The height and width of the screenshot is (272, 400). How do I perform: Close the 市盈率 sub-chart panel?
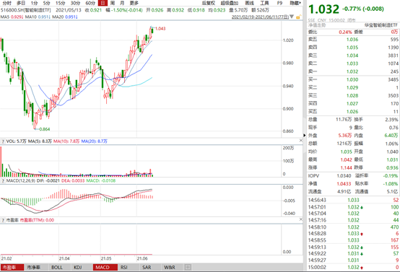pyautogui.click(x=301, y=219)
